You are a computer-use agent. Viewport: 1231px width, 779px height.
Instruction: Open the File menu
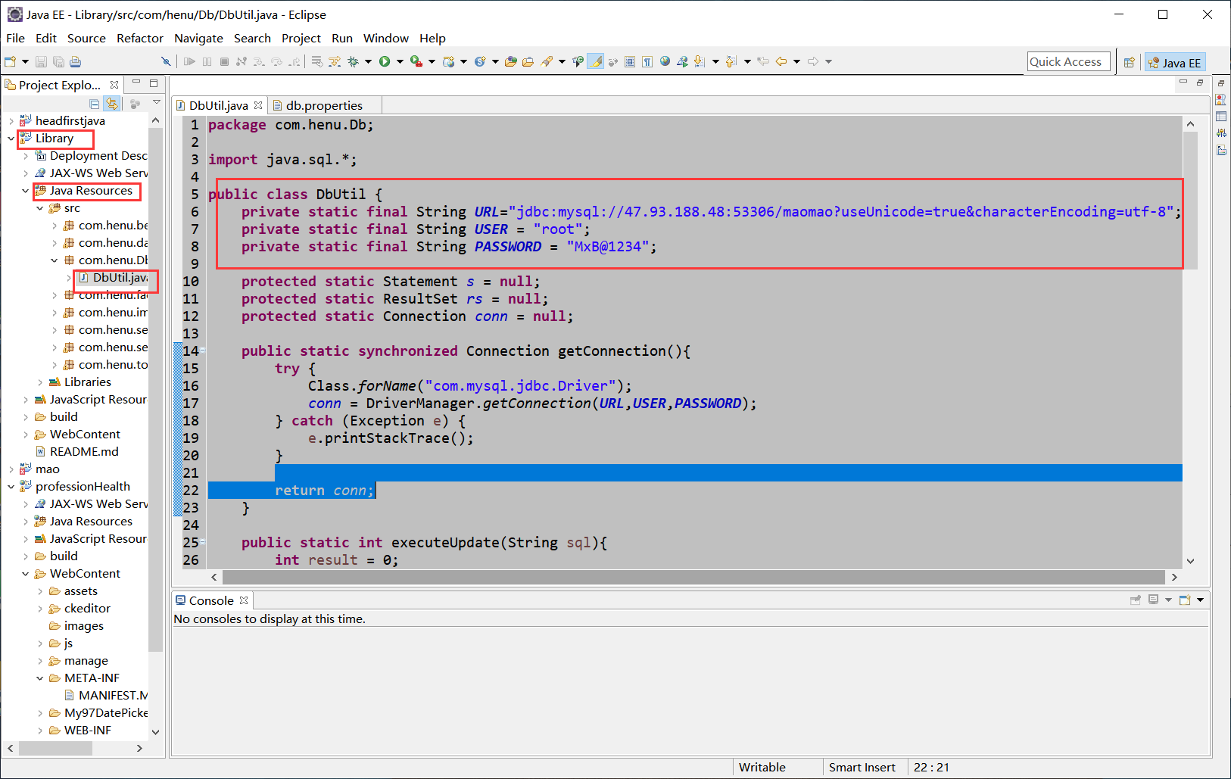pos(15,38)
